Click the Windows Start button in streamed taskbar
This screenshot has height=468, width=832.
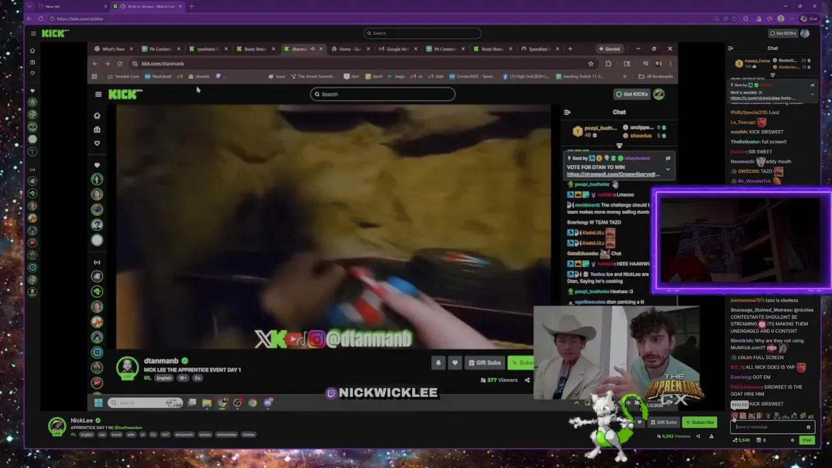[98, 403]
